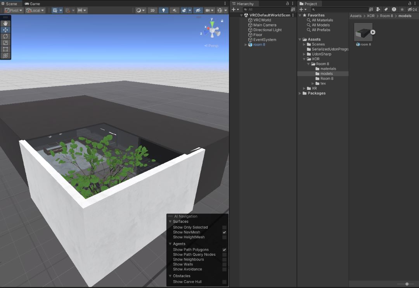Switch to the Game tab
The height and width of the screenshot is (288, 419).
[32, 4]
